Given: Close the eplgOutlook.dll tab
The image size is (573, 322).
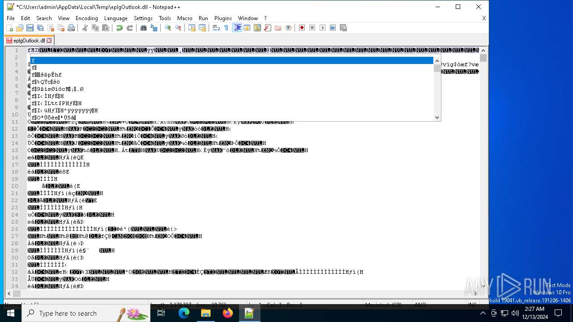Looking at the screenshot, I should click(49, 40).
